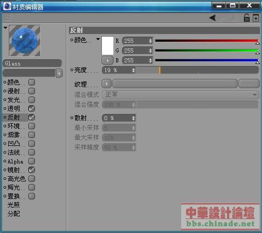The width and height of the screenshot is (262, 233).
Task: Collapse the material preview triangle
Action: pos(5,28)
